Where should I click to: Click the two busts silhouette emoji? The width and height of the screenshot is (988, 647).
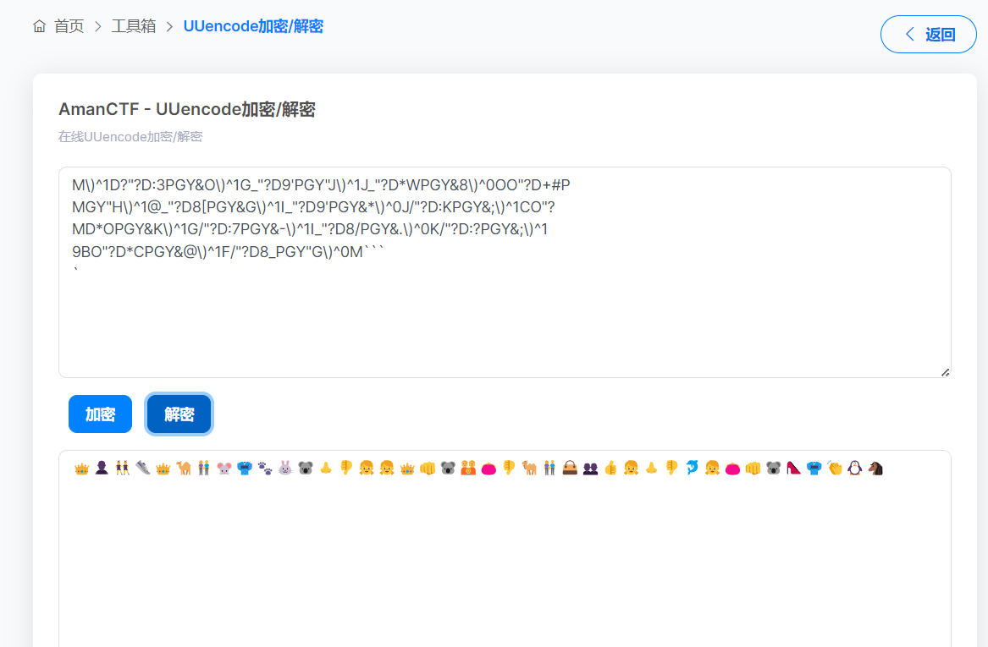click(590, 469)
